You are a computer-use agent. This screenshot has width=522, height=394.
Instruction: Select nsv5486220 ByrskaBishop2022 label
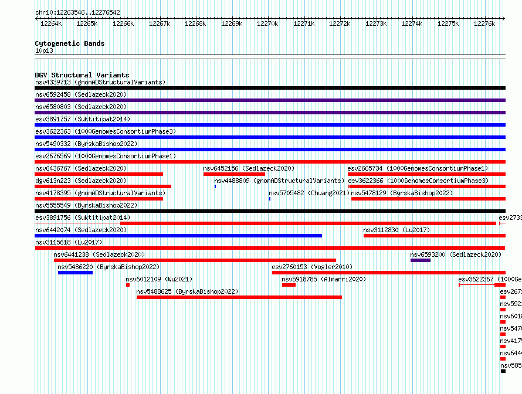click(x=109, y=267)
